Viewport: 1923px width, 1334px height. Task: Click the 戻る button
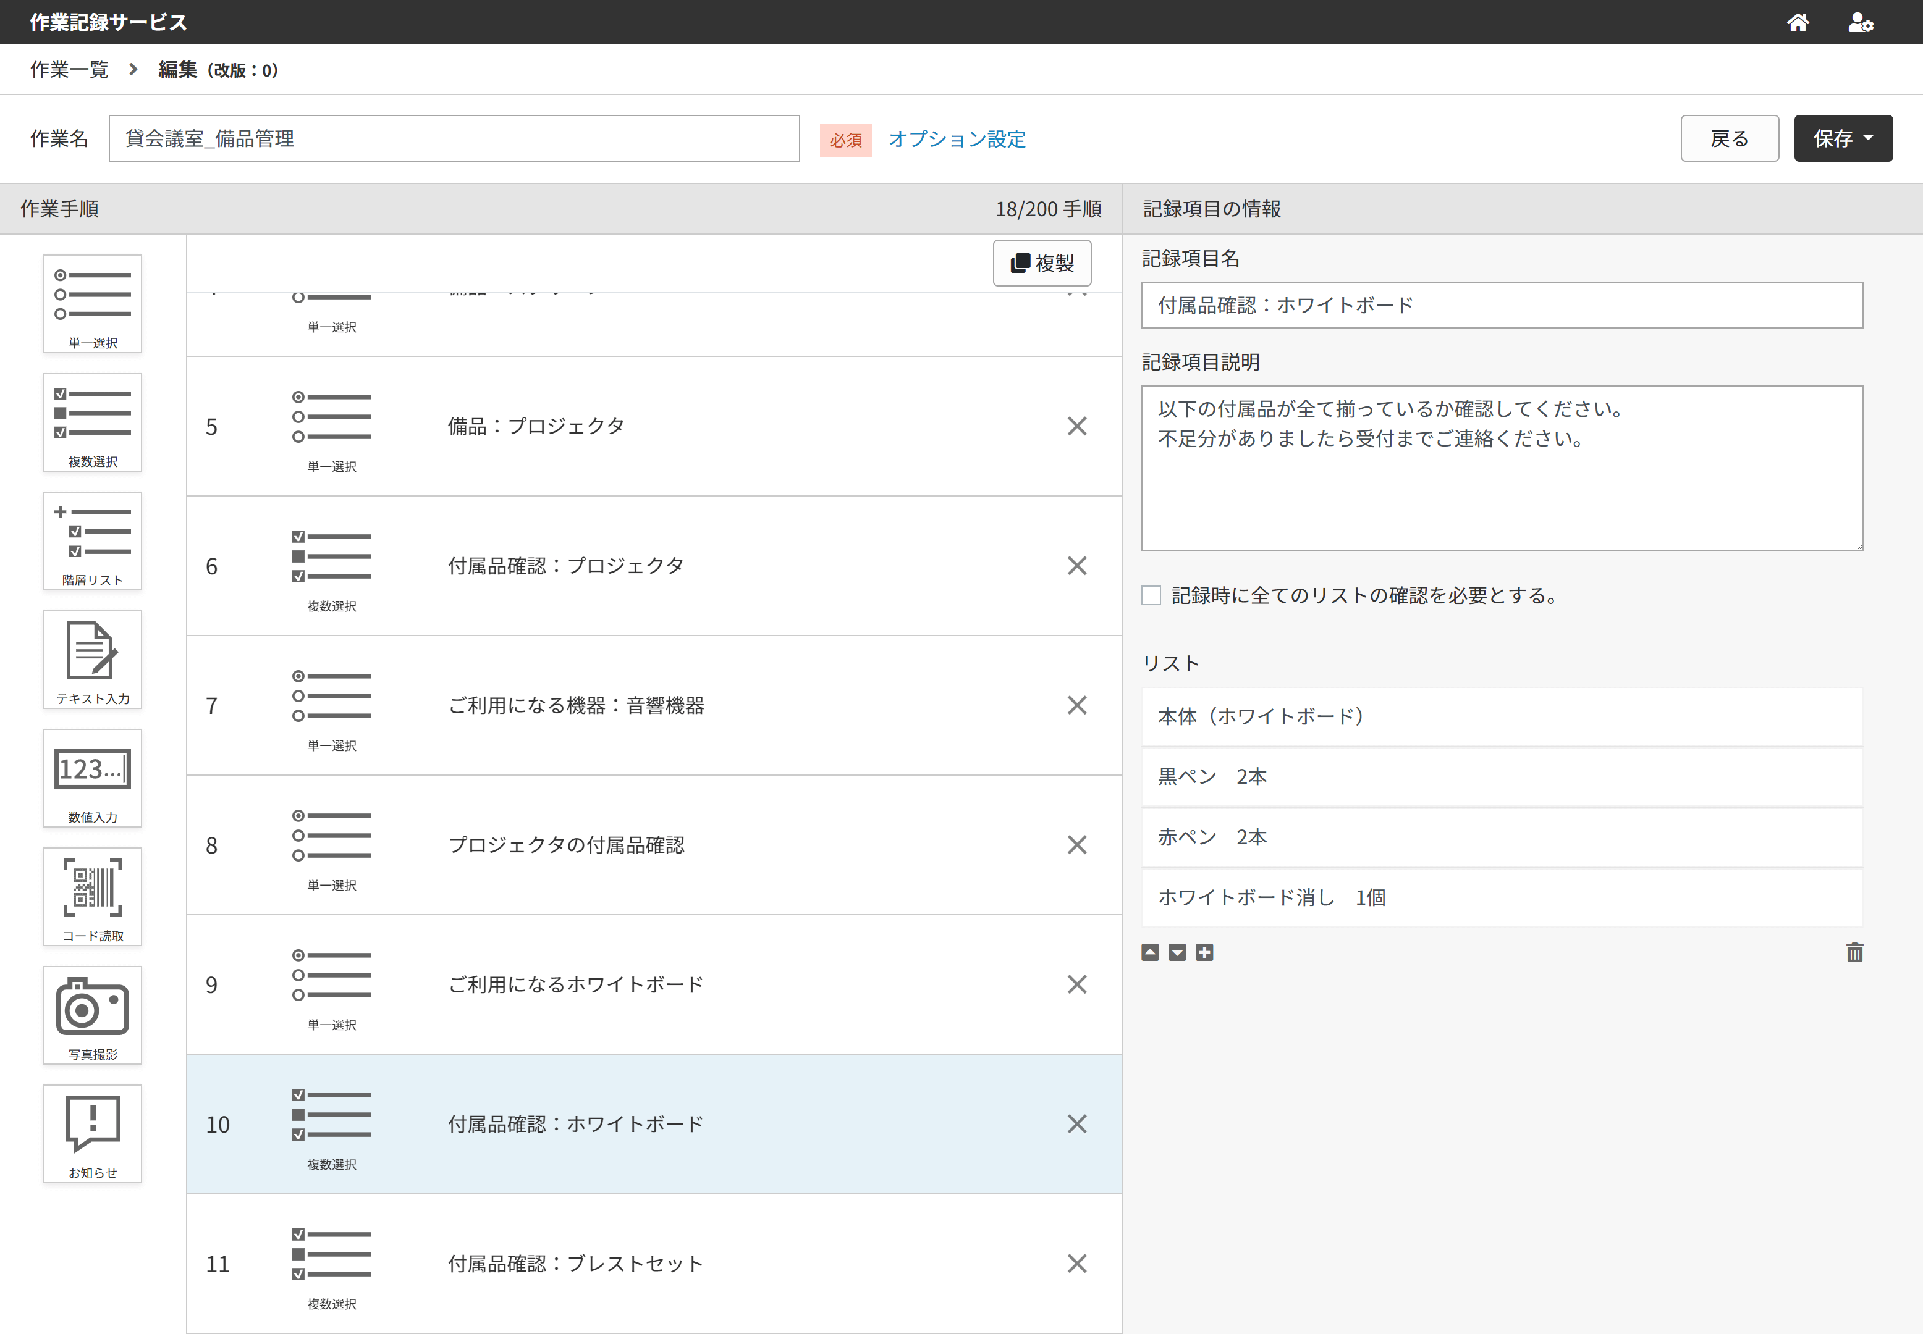tap(1729, 139)
